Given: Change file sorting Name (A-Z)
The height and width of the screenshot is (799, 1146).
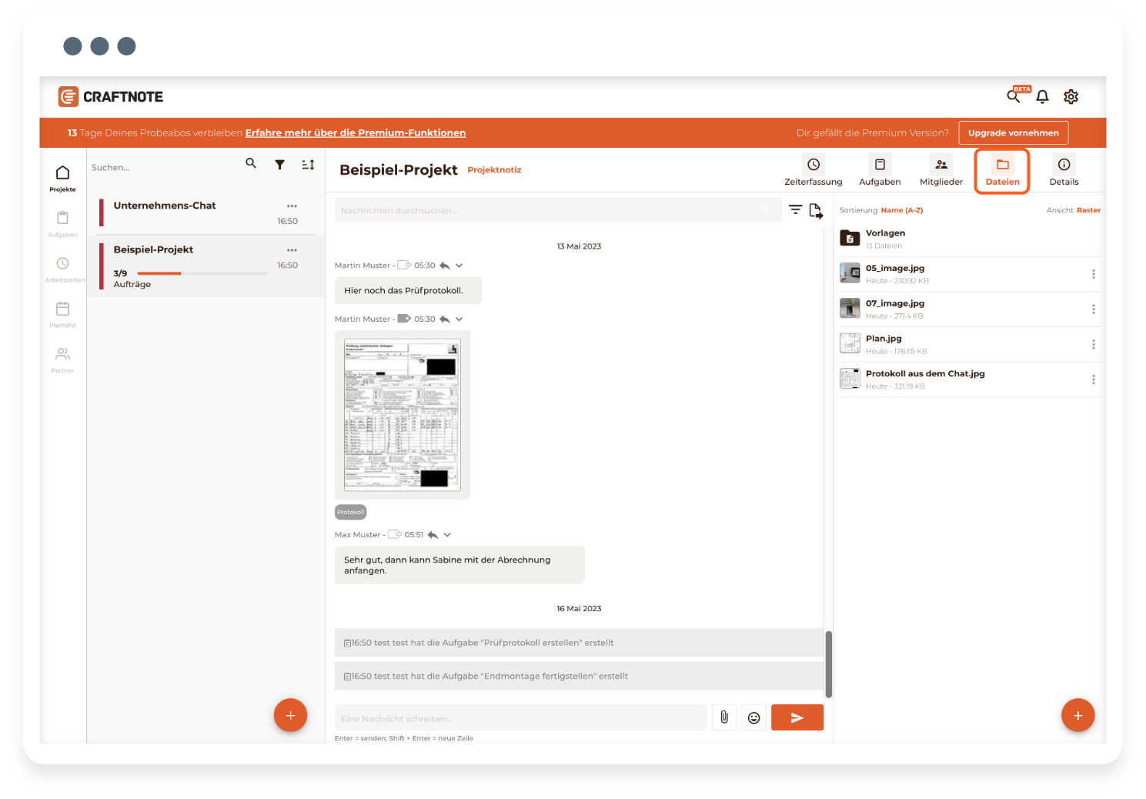Looking at the screenshot, I should 901,210.
